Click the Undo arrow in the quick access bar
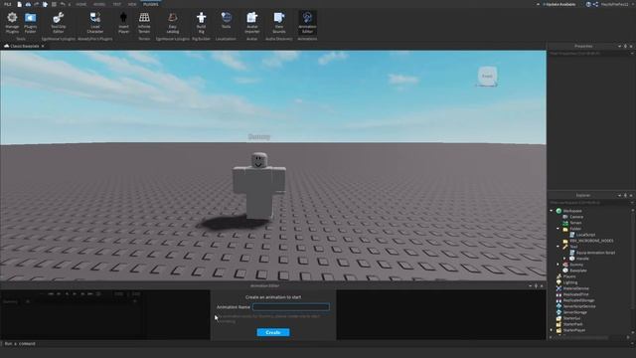 63,4
